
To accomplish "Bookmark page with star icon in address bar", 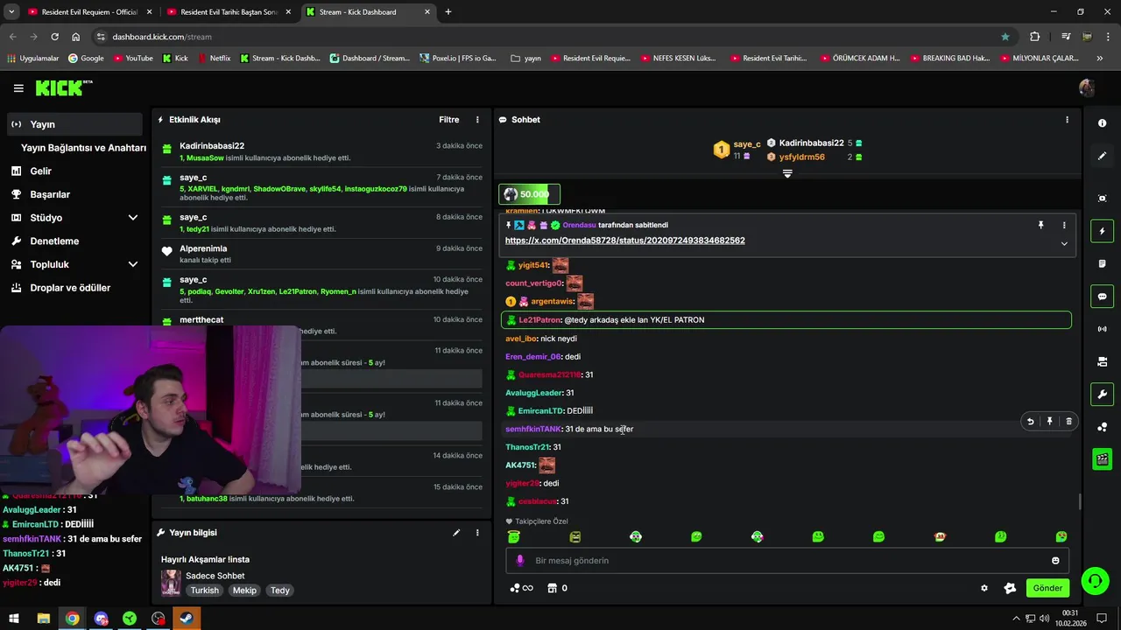I will click(x=1005, y=37).
